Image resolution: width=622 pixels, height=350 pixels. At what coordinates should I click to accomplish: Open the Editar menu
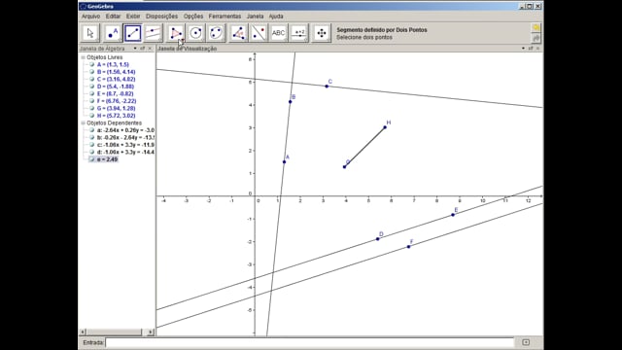tap(113, 17)
